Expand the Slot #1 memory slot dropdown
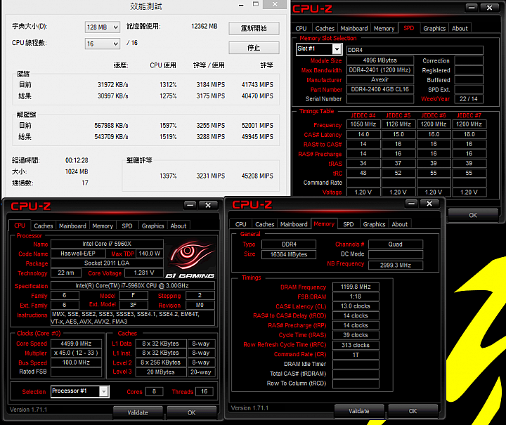The image size is (506, 425). (337, 49)
